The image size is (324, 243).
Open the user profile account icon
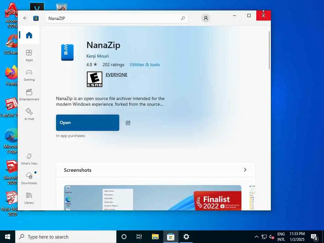(206, 18)
